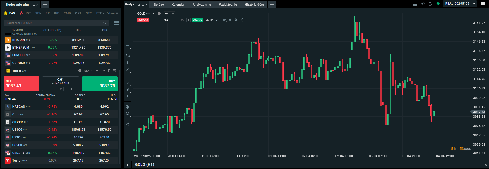The height and width of the screenshot is (169, 489).
Task: Select the text tool in chart sidebar
Action: (127, 97)
